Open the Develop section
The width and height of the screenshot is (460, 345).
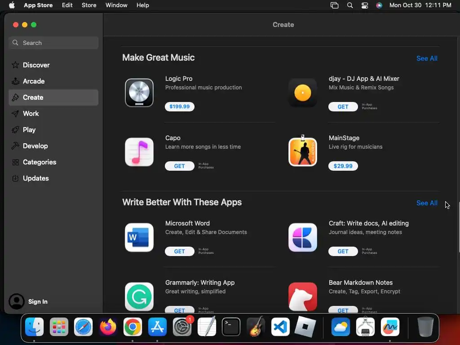click(53, 146)
